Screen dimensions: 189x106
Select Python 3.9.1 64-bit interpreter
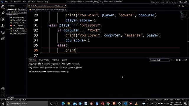coord(11,100)
